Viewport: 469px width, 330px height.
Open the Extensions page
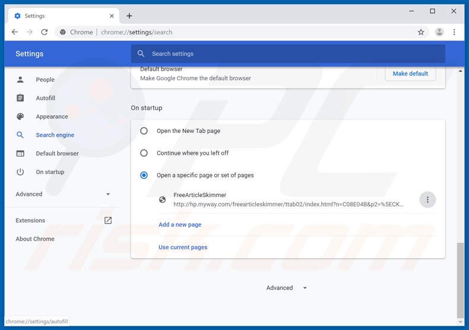click(x=30, y=220)
